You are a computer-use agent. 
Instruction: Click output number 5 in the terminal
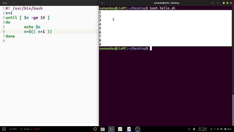tap(100, 28)
